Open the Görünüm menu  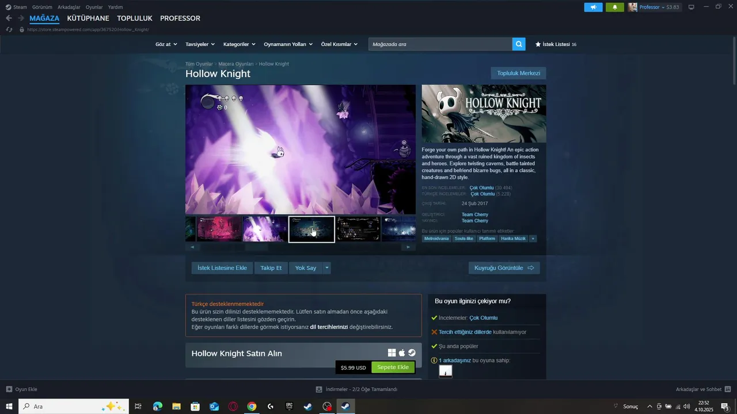pyautogui.click(x=42, y=7)
